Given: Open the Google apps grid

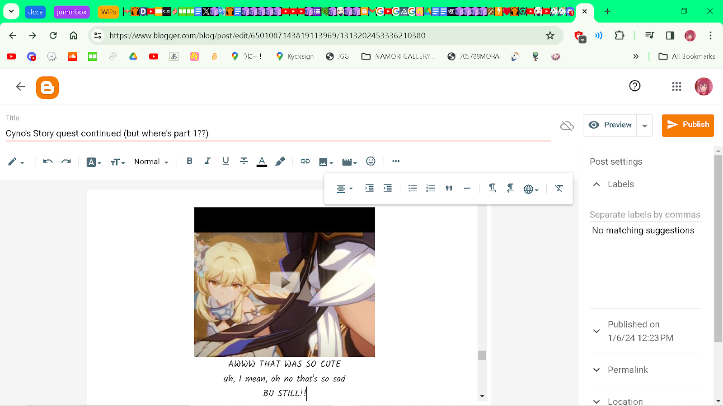Looking at the screenshot, I should coord(676,86).
